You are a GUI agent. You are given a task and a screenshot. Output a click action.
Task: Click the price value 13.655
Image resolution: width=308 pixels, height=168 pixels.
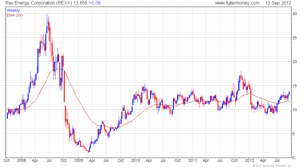click(x=80, y=3)
